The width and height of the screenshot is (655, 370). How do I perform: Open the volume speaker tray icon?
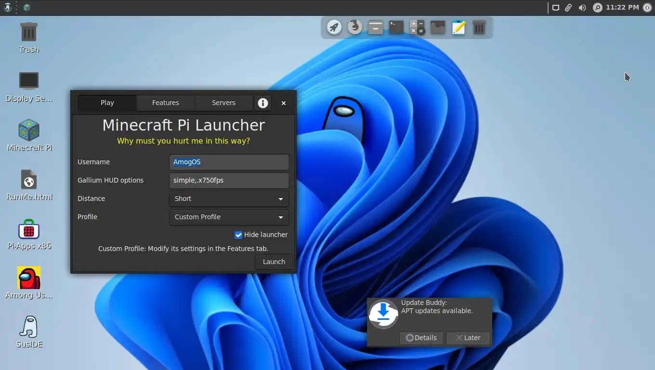tap(582, 8)
